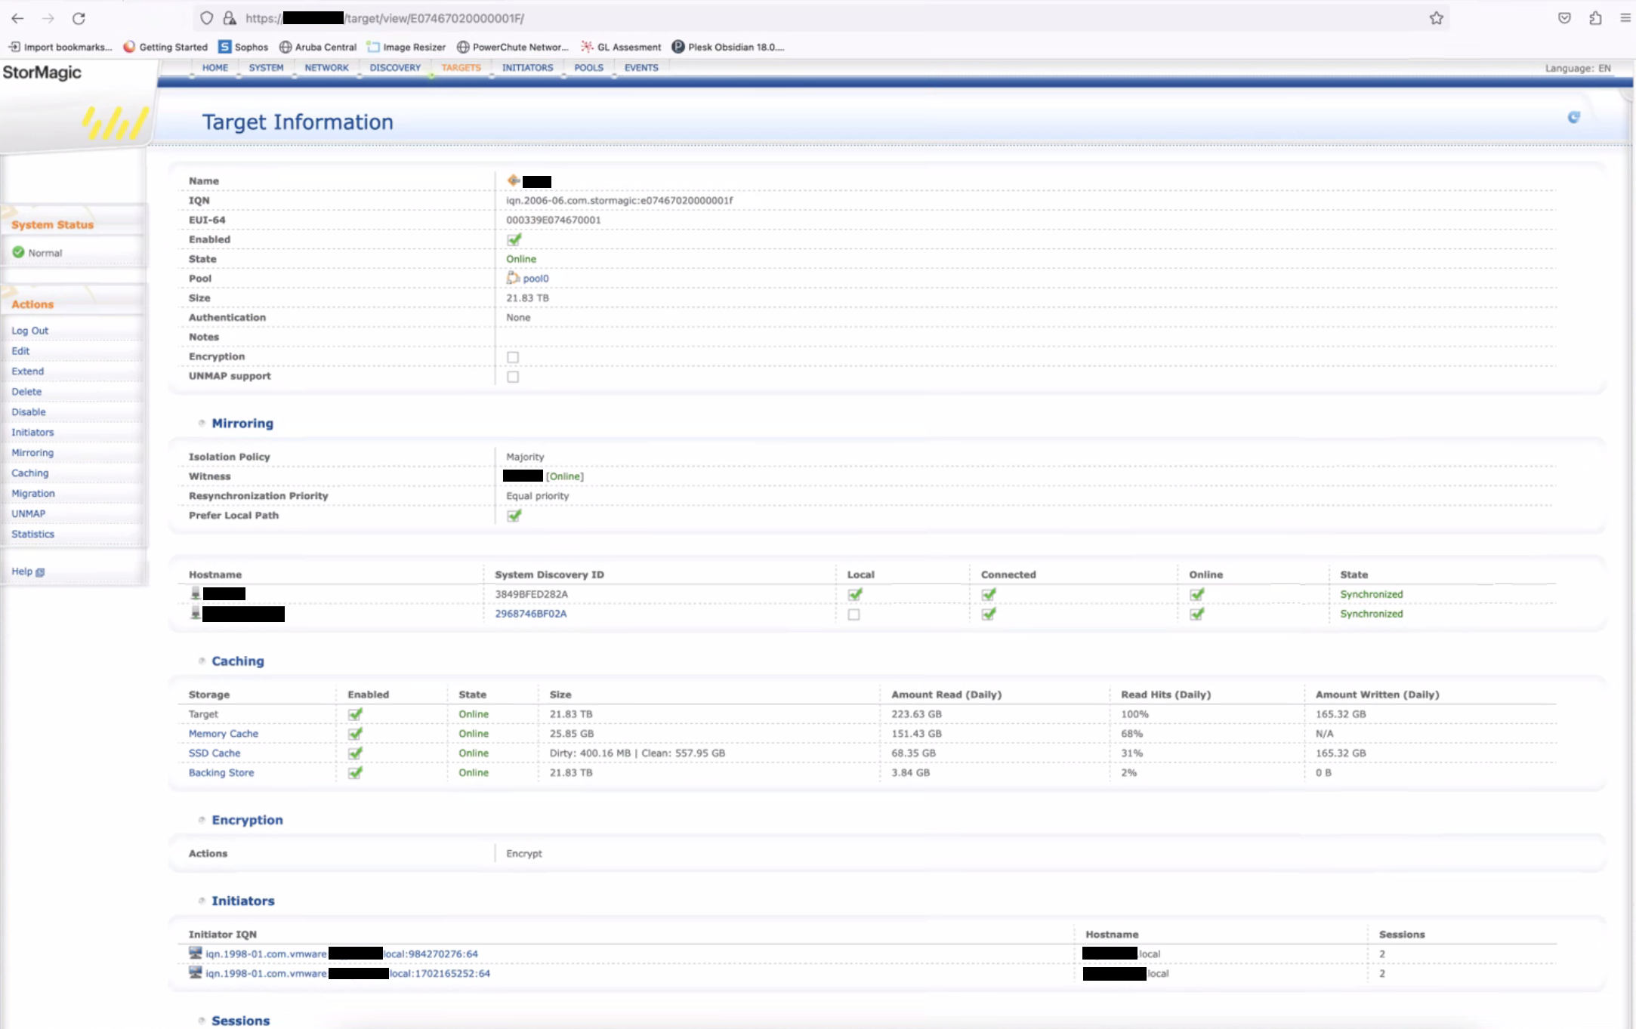1636x1029 pixels.
Task: Collapse the Encryption section
Action: pos(202,820)
